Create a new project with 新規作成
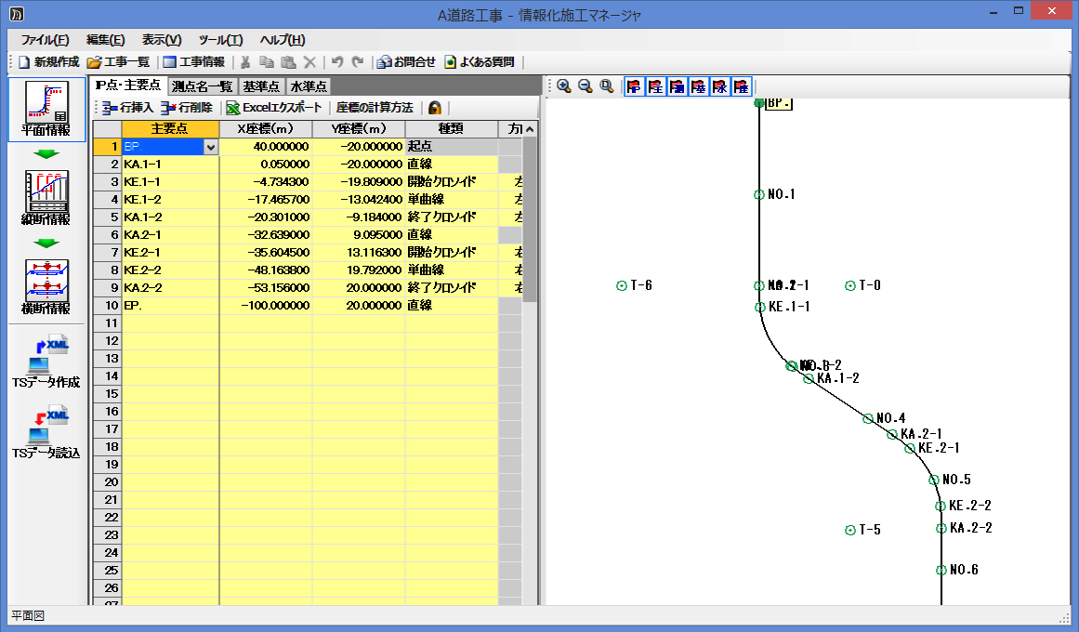The width and height of the screenshot is (1079, 632). (x=48, y=62)
